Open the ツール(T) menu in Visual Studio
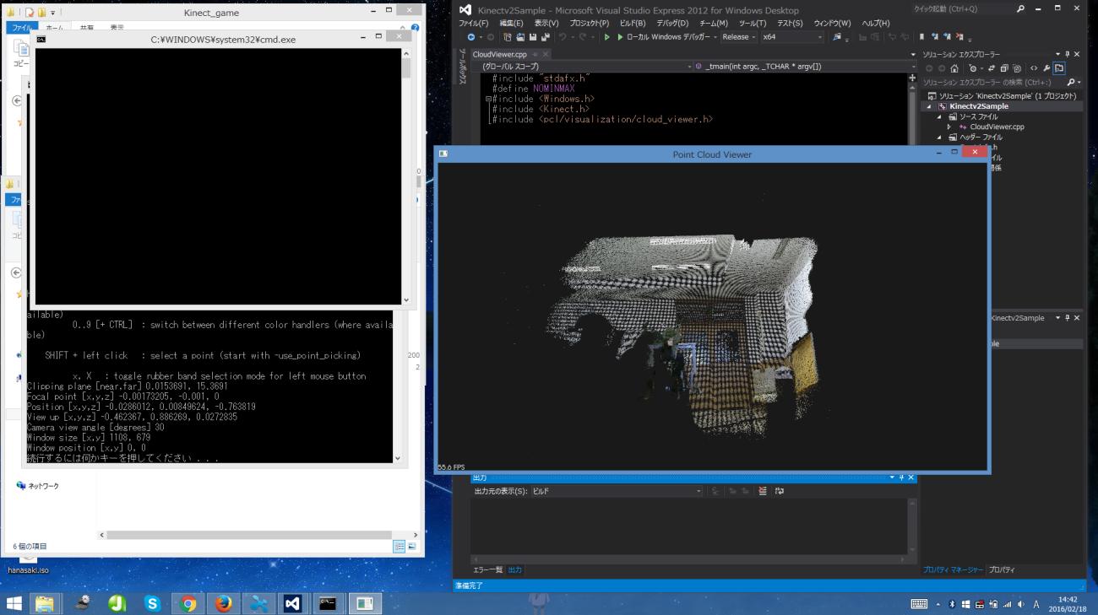 (x=752, y=24)
